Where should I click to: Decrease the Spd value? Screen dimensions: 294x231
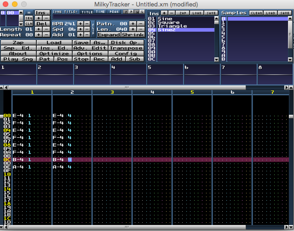(x=87, y=29)
